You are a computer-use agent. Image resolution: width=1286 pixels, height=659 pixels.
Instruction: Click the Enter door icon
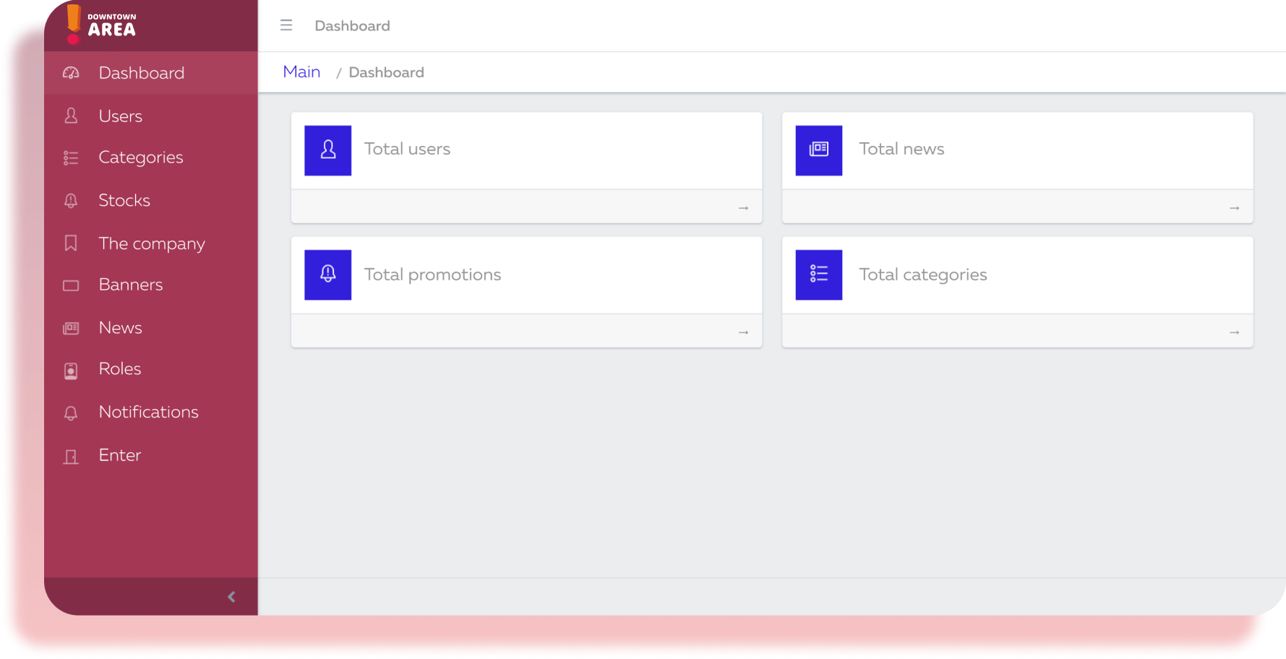click(x=71, y=456)
